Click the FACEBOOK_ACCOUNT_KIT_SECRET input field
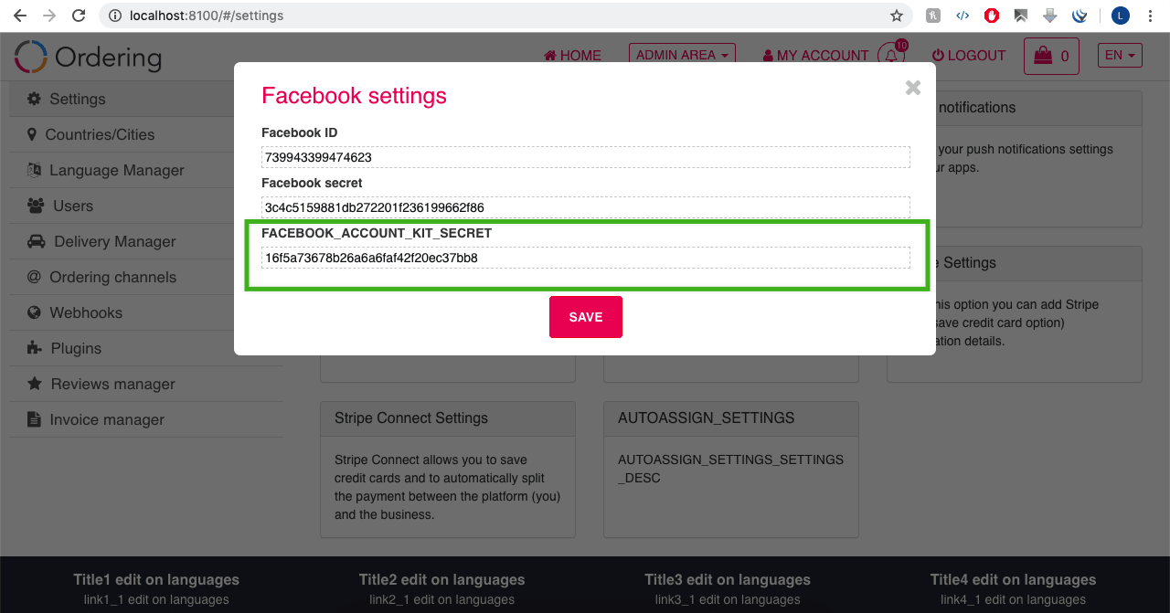 [x=586, y=258]
